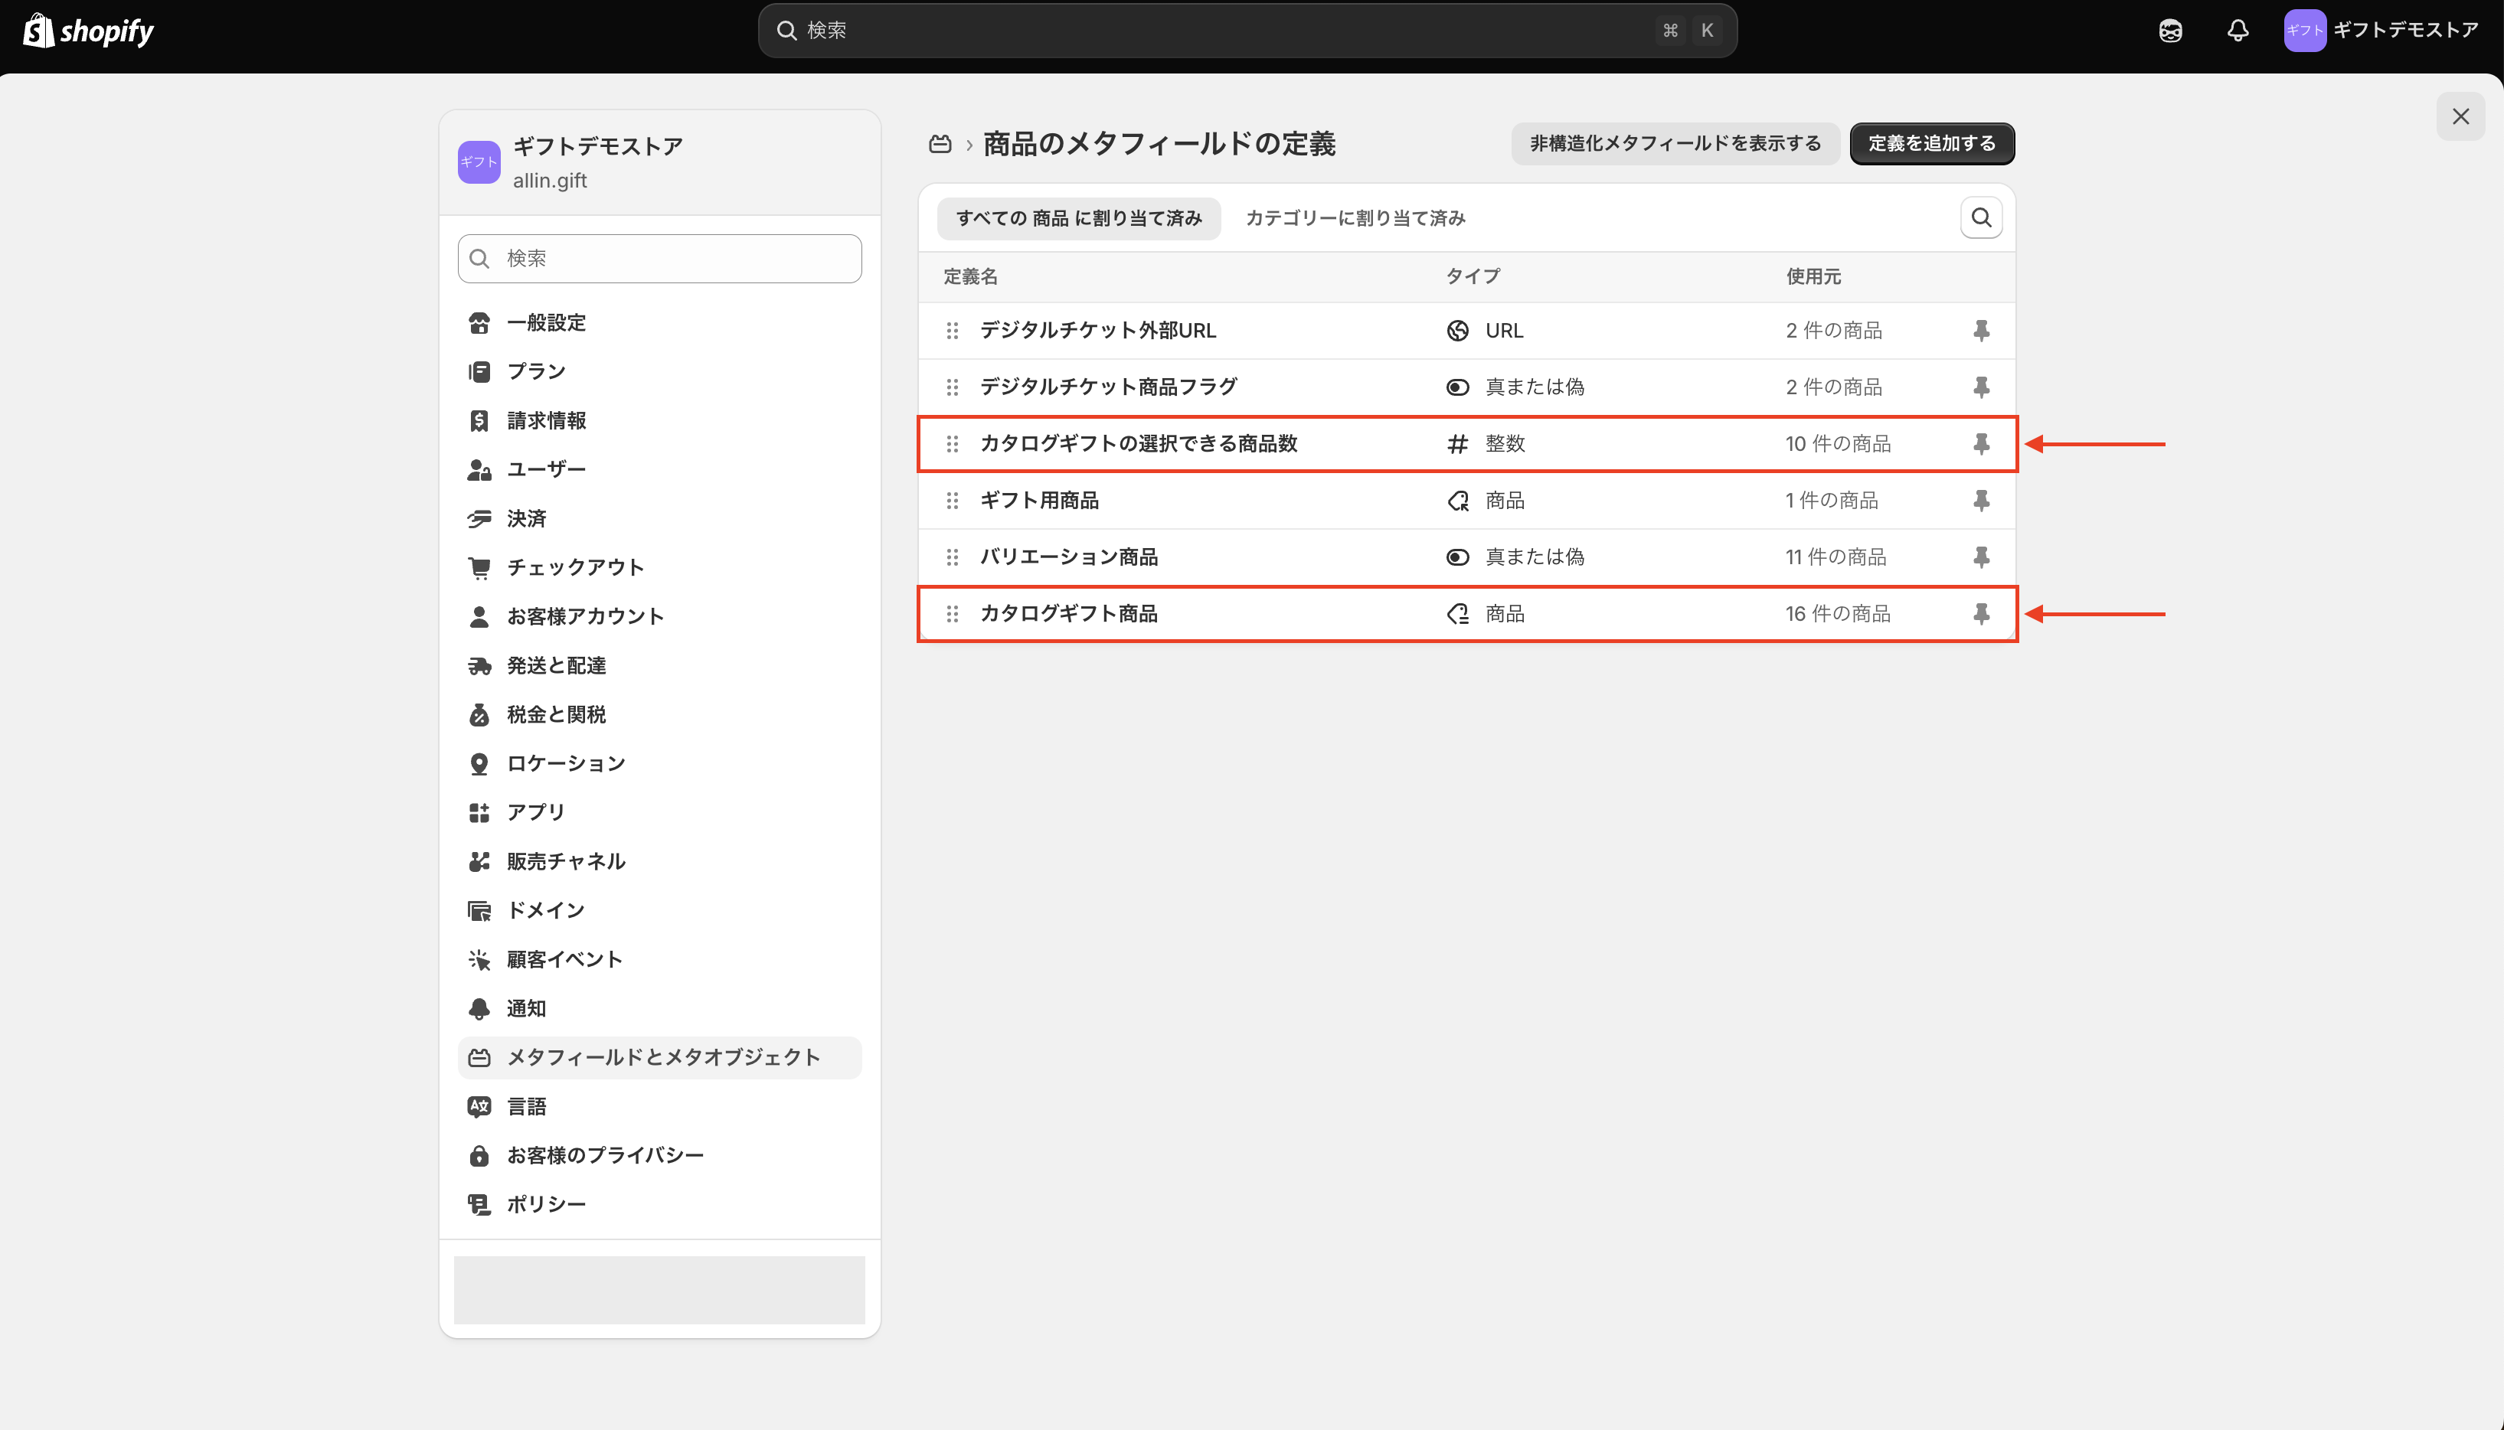Open the notifications bell
Screen dimensions: 2504x1430
[x=2238, y=31]
